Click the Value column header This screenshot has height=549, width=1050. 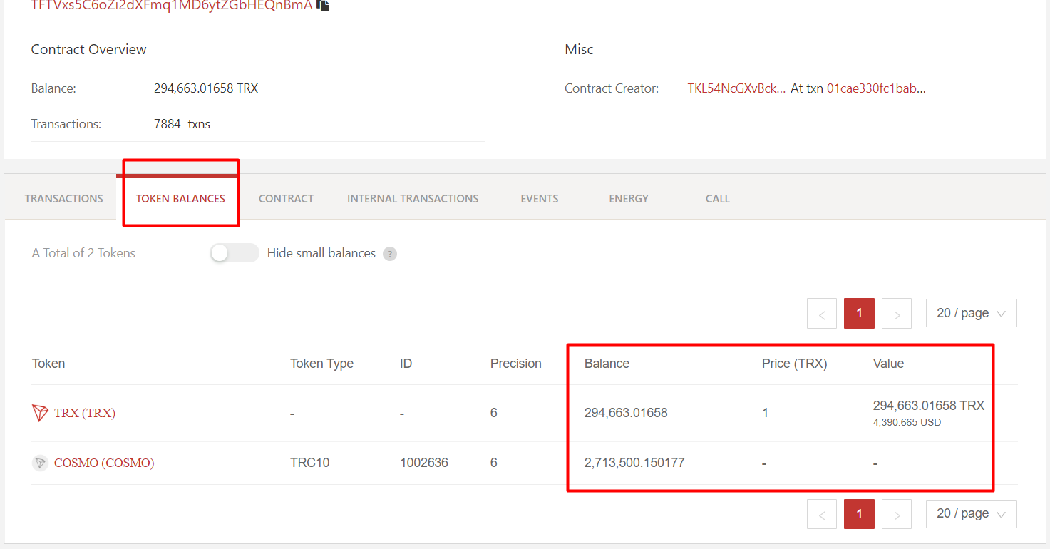[888, 364]
